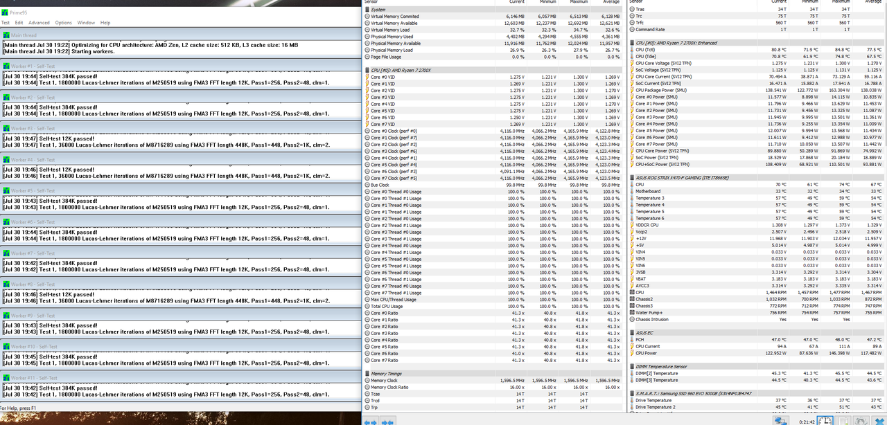Select the Chassis2 fan speed row
The image size is (887, 425).
[757, 299]
